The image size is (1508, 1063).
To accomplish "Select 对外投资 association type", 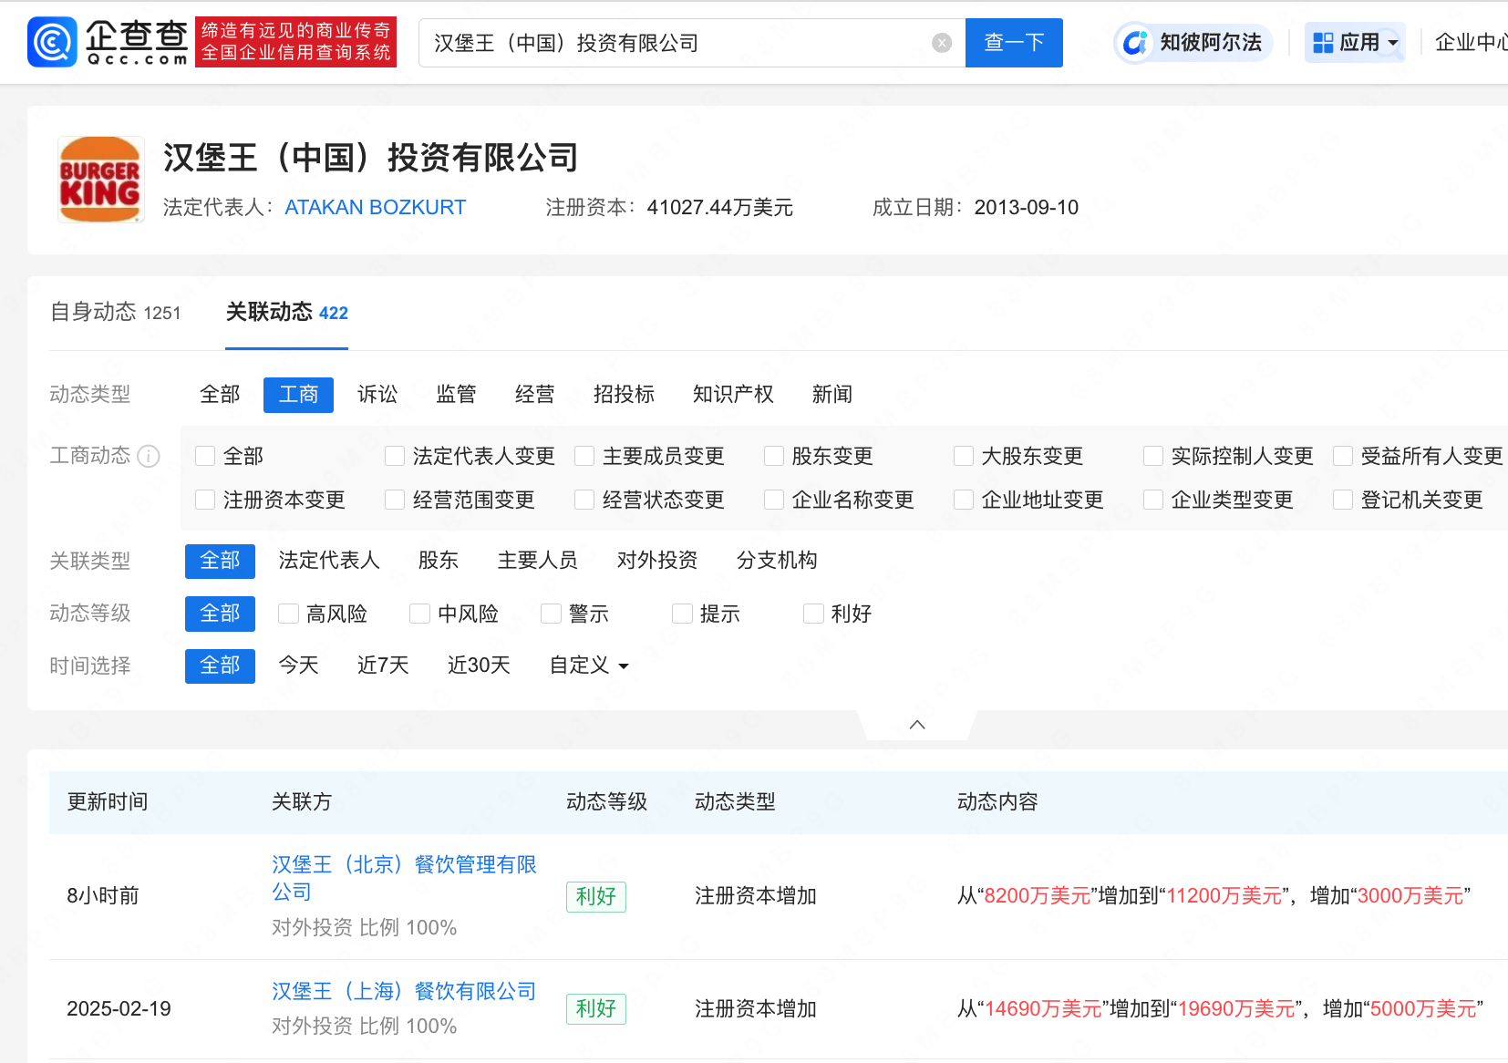I will tap(656, 561).
